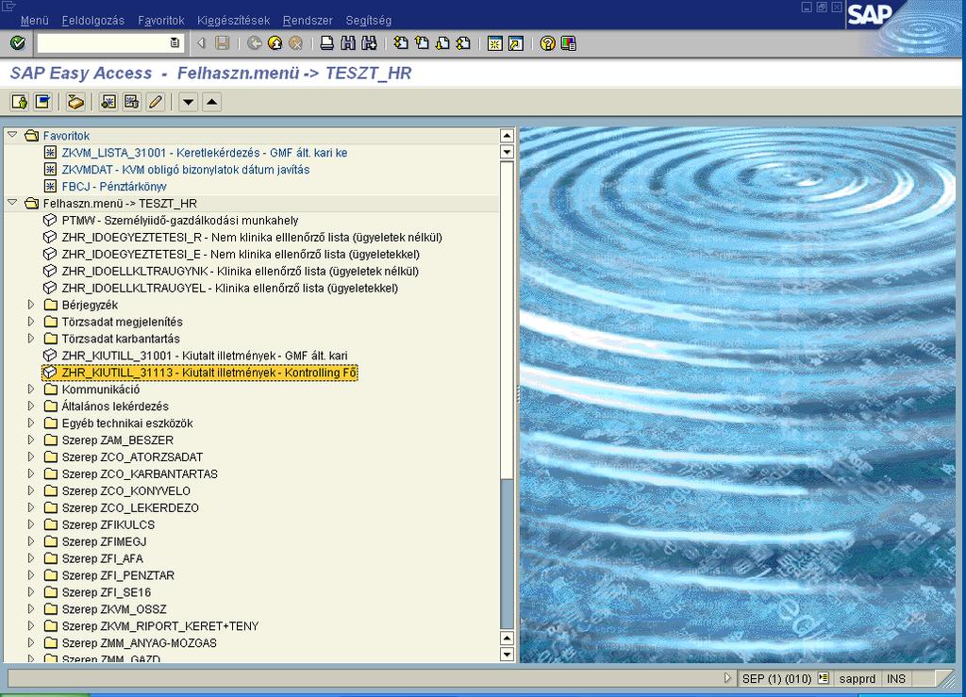Expand the Törzsadat karbantartás folder

31,338
